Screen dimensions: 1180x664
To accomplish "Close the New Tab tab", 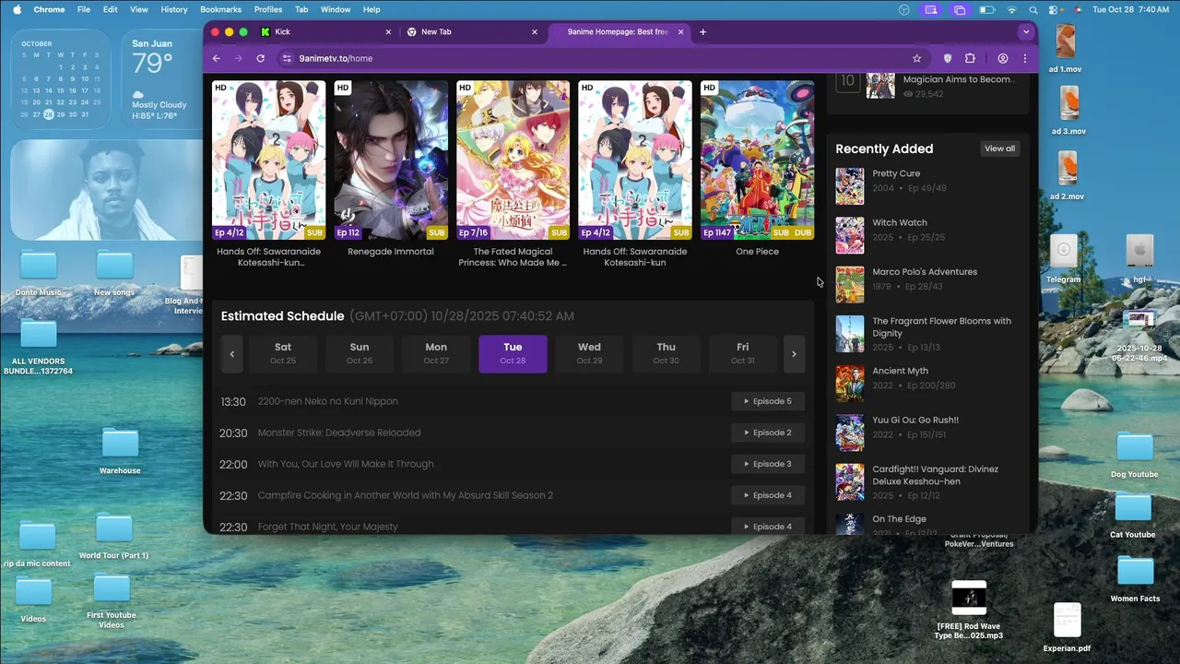I will click(535, 31).
